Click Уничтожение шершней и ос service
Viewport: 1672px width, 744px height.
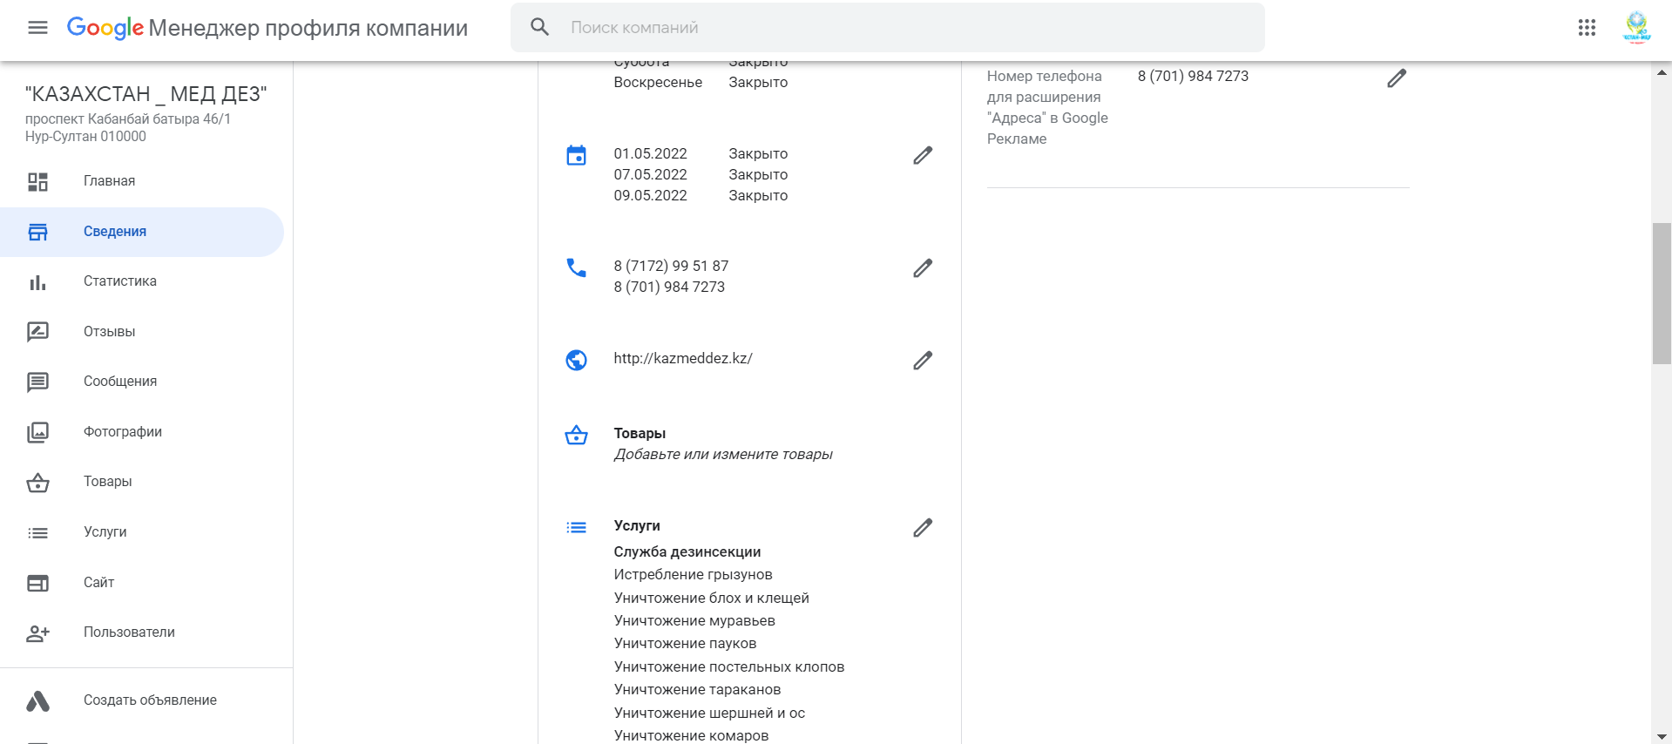pyautogui.click(x=709, y=713)
